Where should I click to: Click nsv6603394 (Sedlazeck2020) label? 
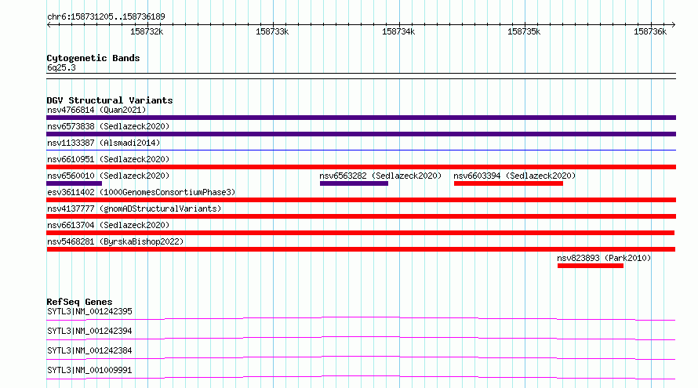pyautogui.click(x=514, y=176)
